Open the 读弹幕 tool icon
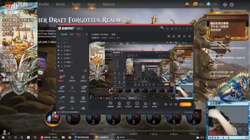Screen dimensions: 250x140 click(x=83, y=89)
